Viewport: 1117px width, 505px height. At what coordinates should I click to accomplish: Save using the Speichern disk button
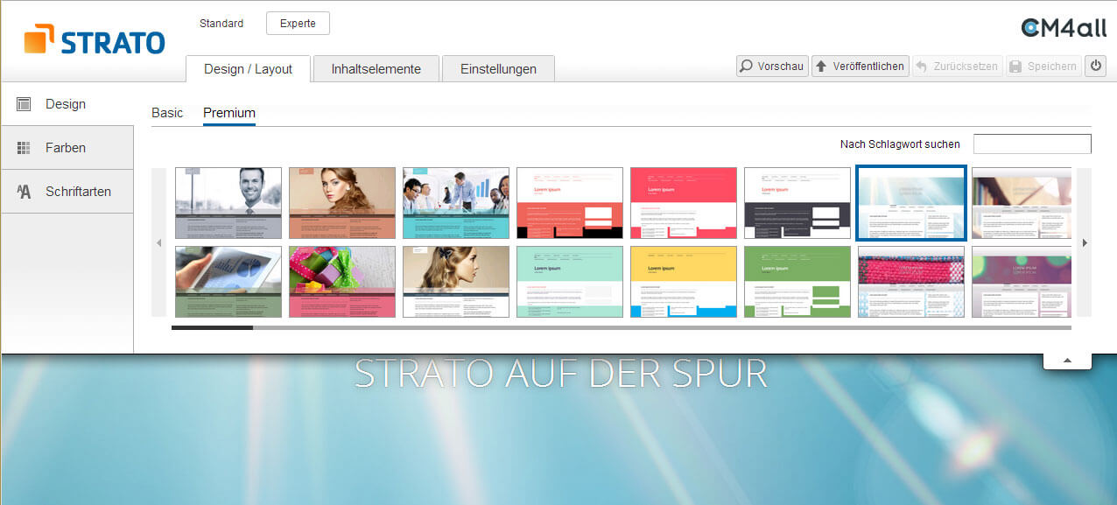(x=1042, y=66)
